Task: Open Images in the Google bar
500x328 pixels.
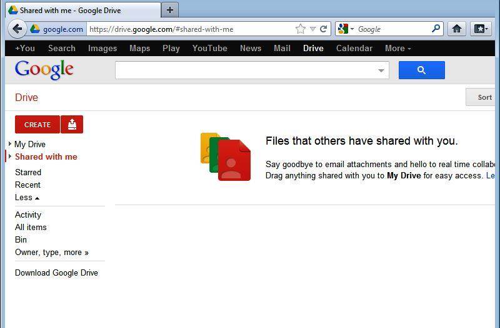Action: 102,49
